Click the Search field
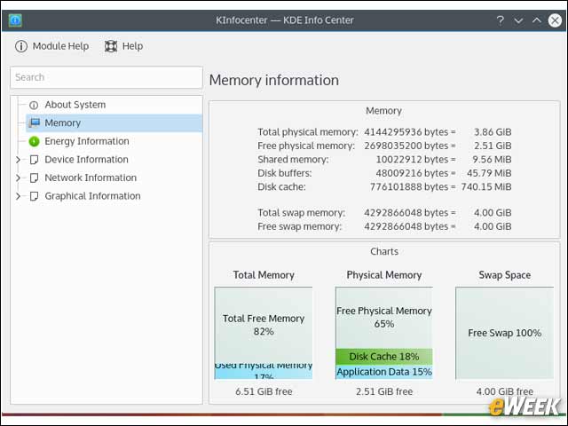The width and height of the screenshot is (568, 426). 106,77
